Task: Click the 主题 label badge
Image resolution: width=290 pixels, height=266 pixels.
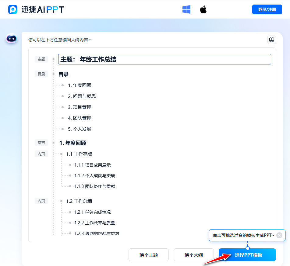Action: (41, 59)
